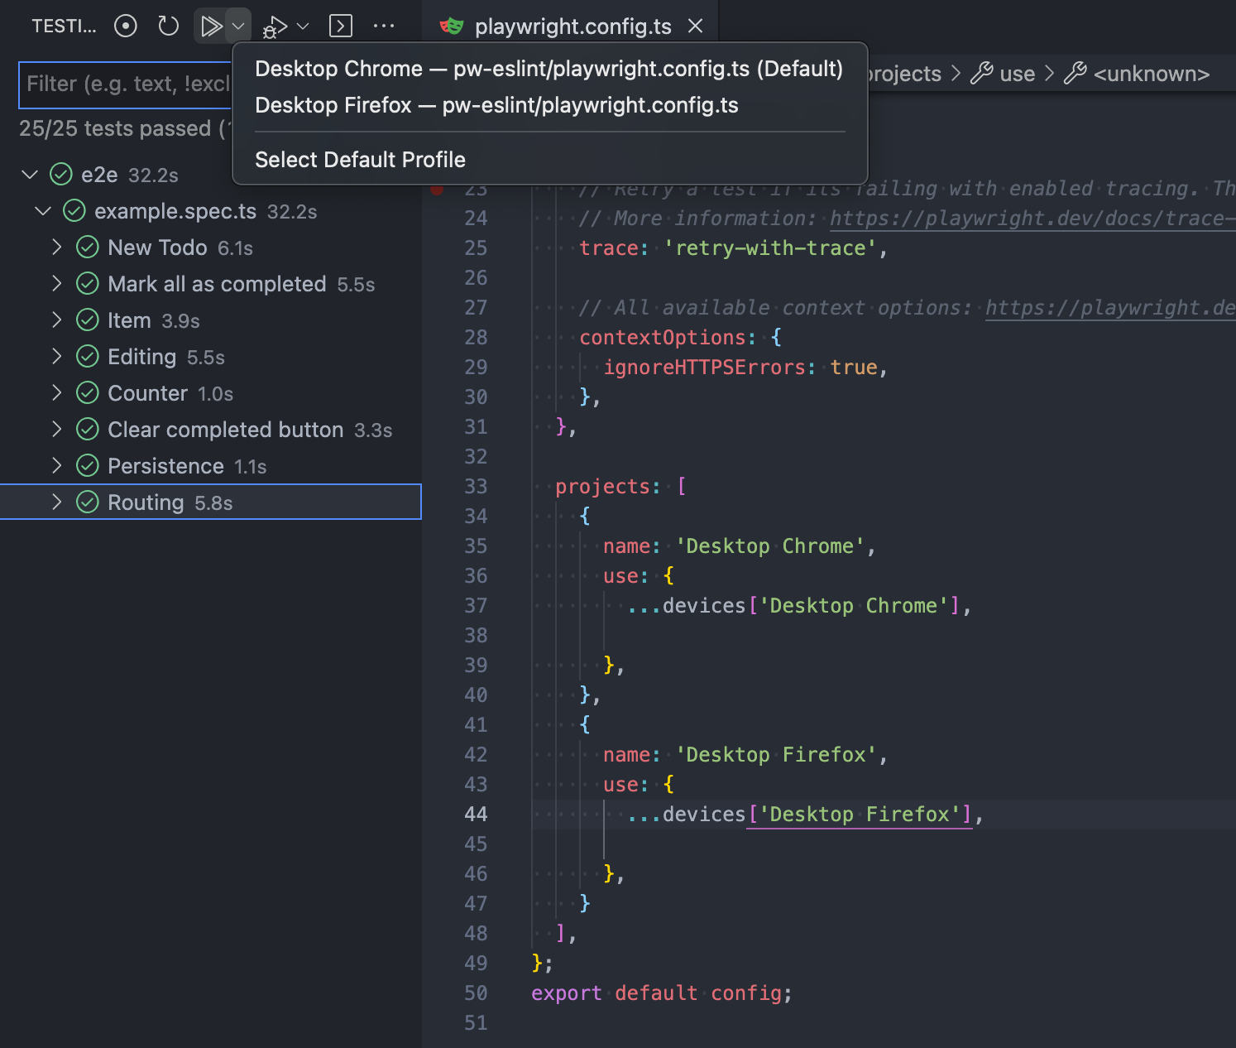The image size is (1236, 1048).
Task: Collapse the example.spec.ts node
Action: [43, 211]
